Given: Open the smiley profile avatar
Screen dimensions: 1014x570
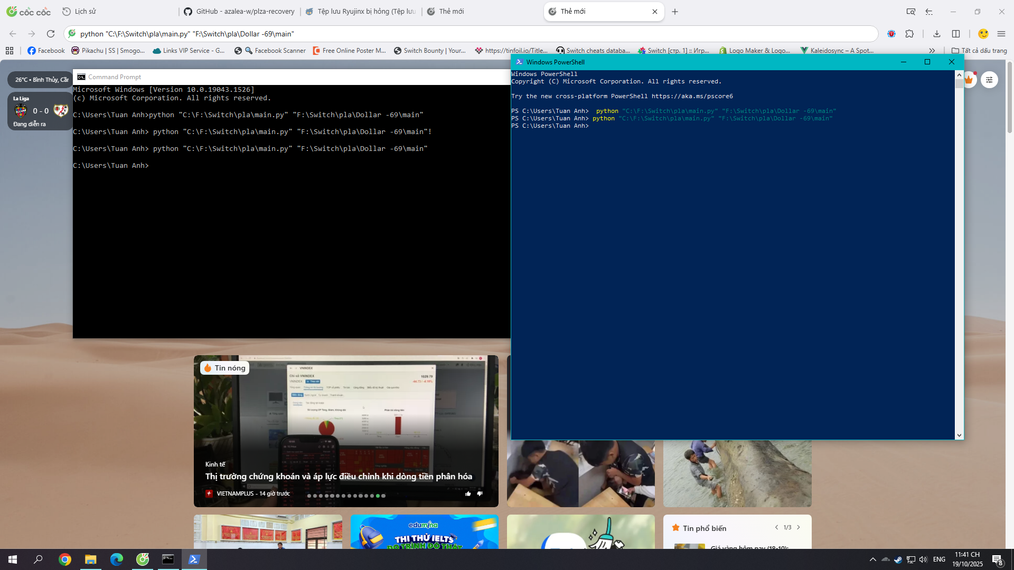Looking at the screenshot, I should (983, 34).
